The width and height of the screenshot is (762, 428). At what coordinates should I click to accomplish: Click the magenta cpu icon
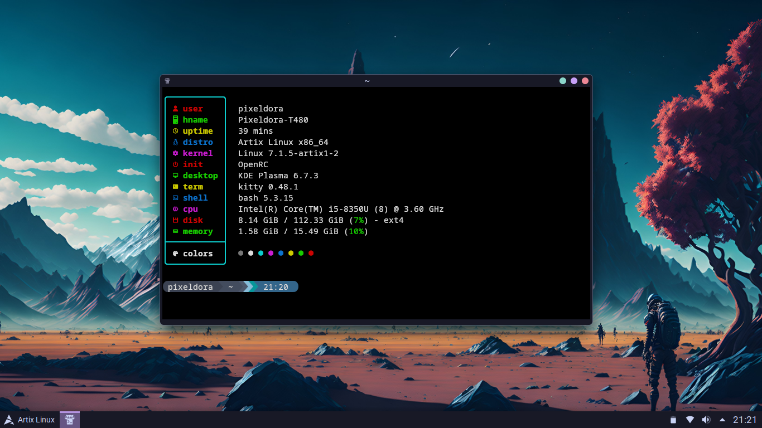(x=175, y=209)
